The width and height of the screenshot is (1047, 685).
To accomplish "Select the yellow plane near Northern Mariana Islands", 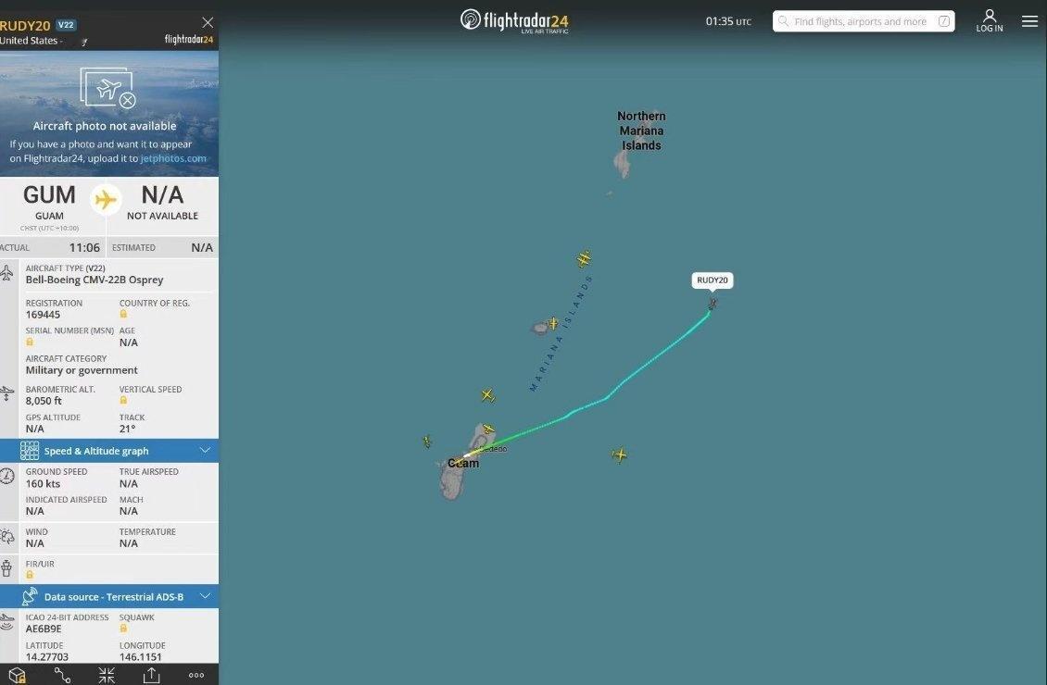I will tap(584, 259).
